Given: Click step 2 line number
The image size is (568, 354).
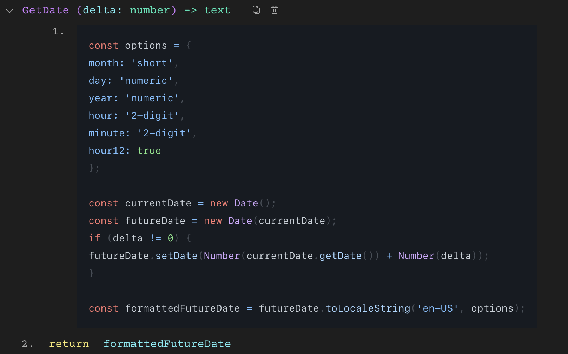Looking at the screenshot, I should coord(26,344).
